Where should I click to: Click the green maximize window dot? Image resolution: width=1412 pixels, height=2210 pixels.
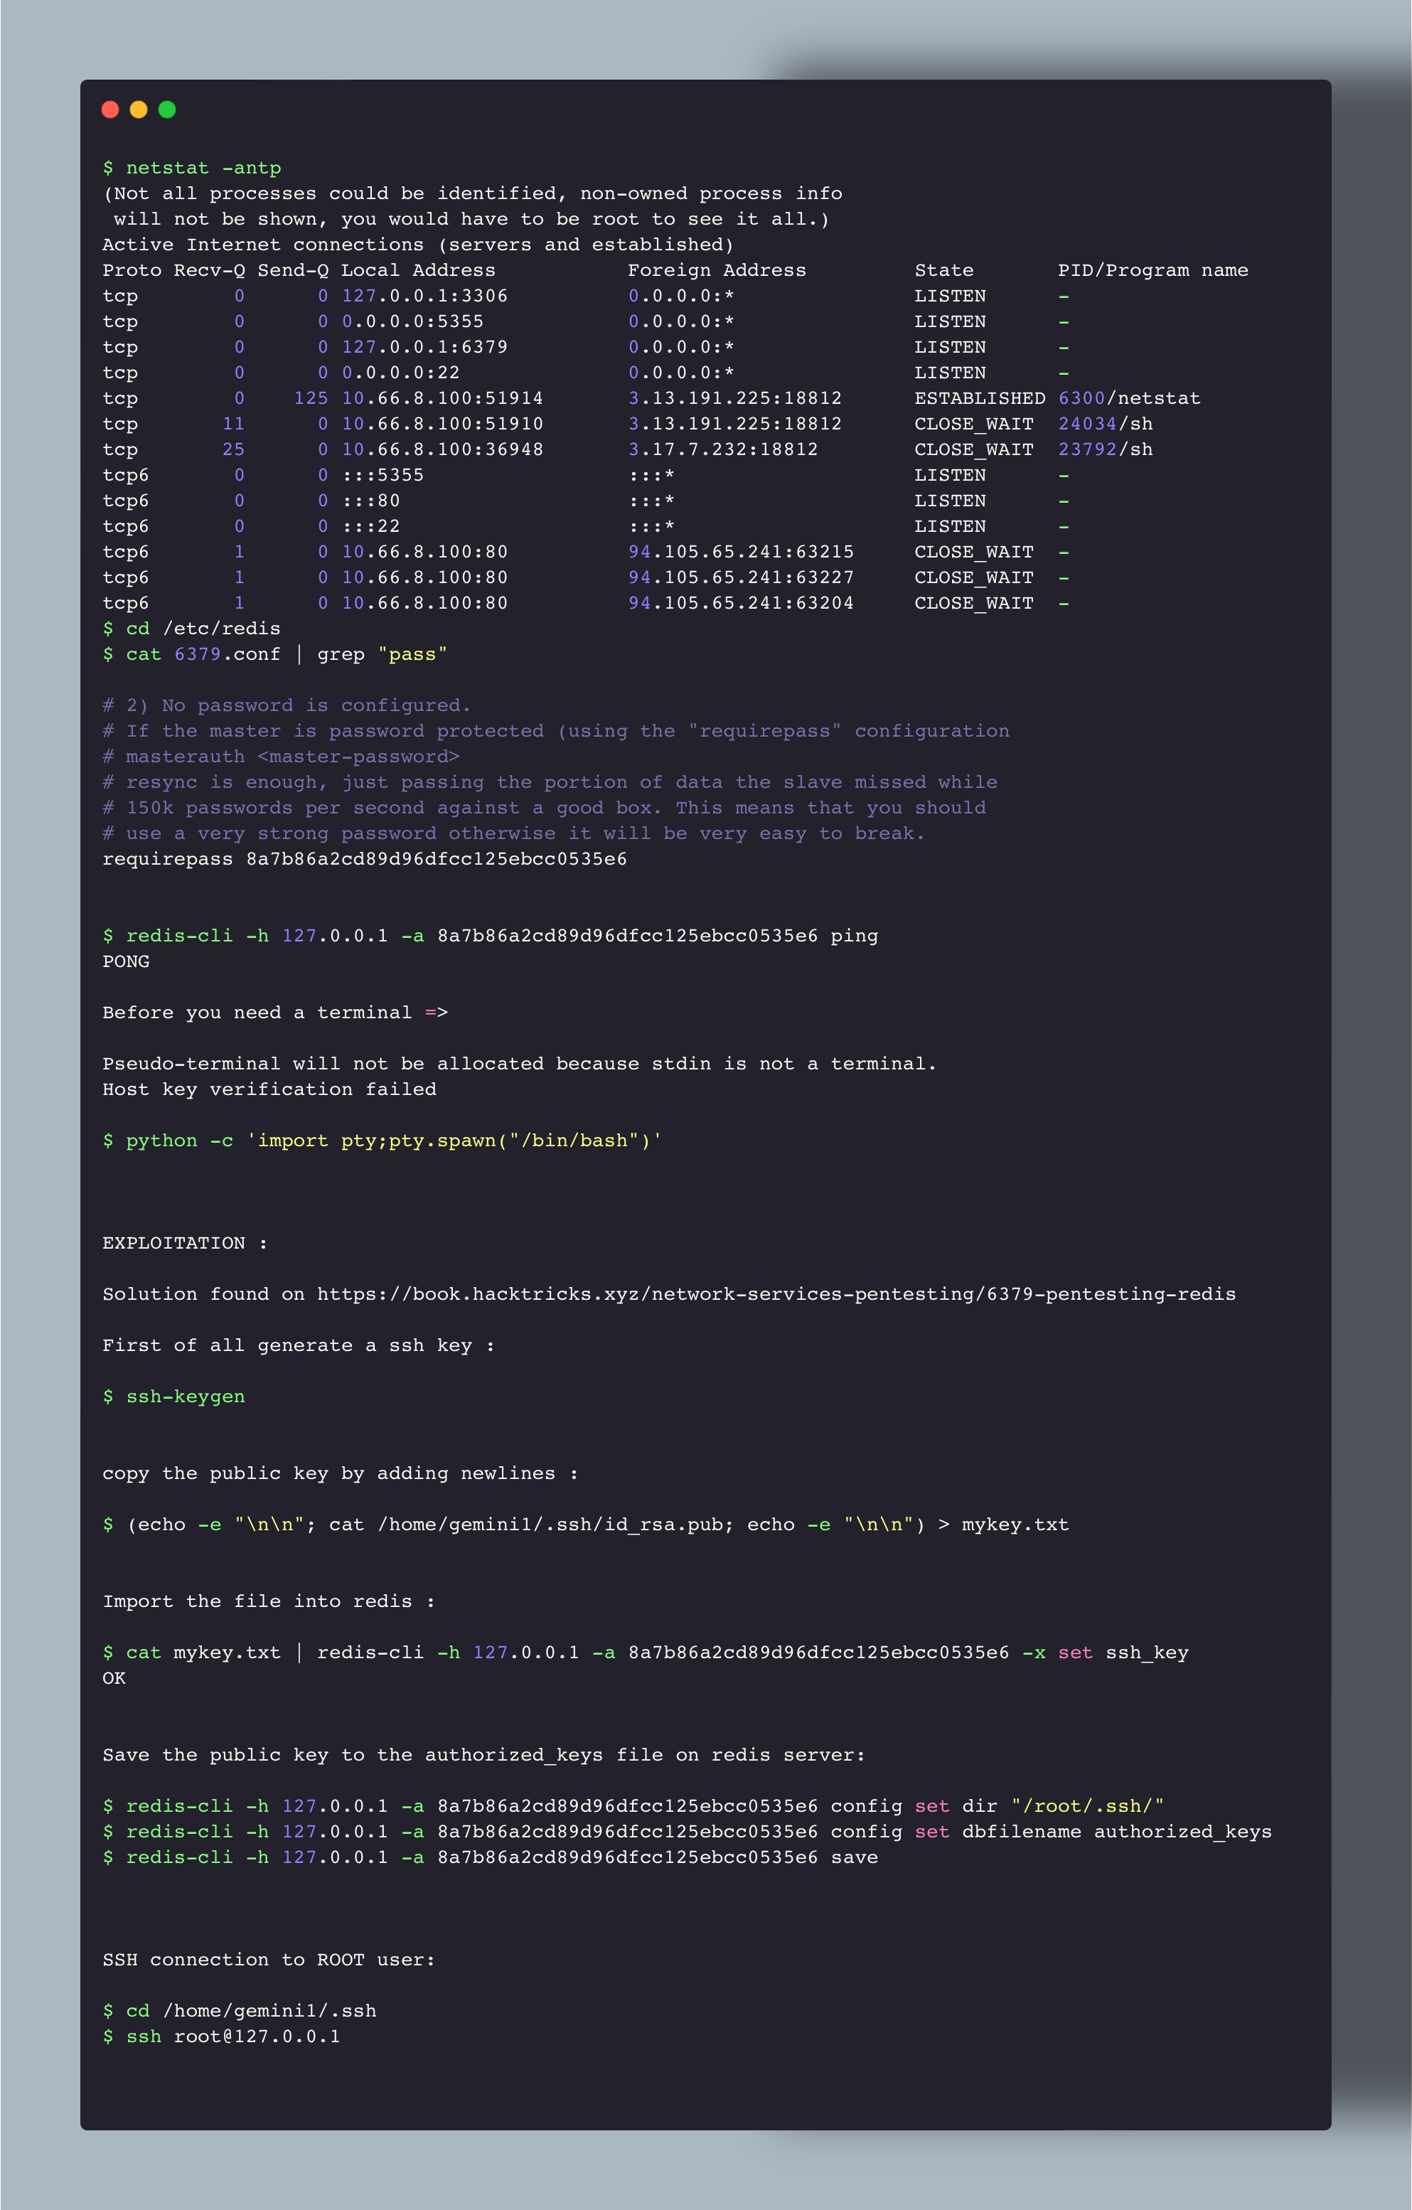point(167,110)
